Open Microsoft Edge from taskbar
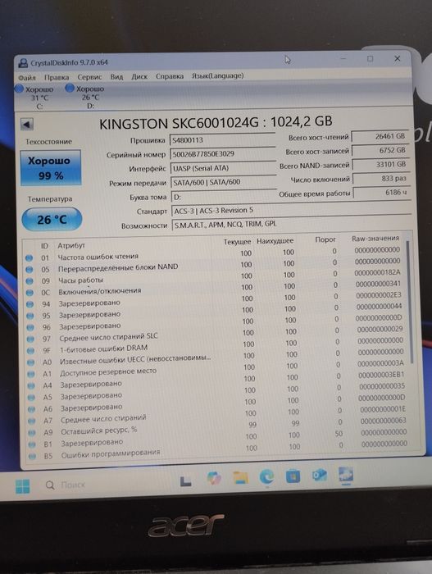The height and width of the screenshot is (574, 432). [266, 477]
